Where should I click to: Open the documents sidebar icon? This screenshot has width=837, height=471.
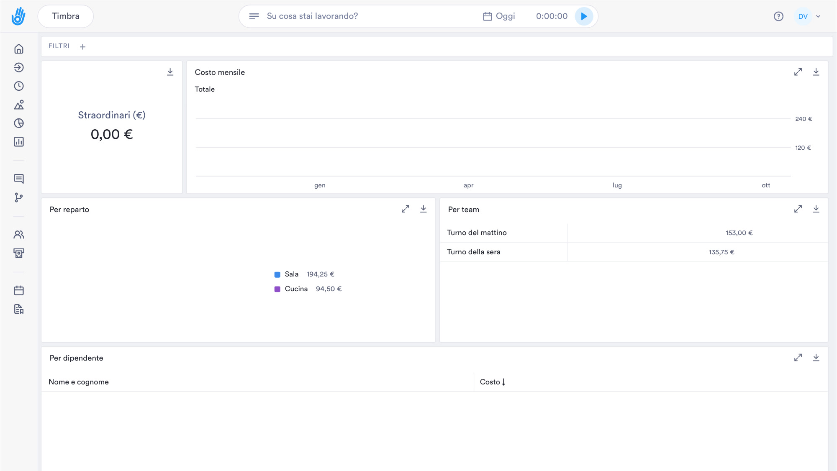click(19, 309)
